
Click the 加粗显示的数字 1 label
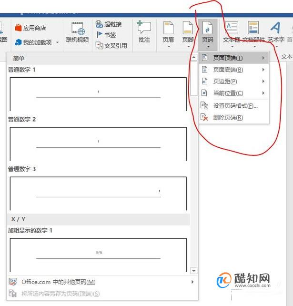(x=30, y=231)
